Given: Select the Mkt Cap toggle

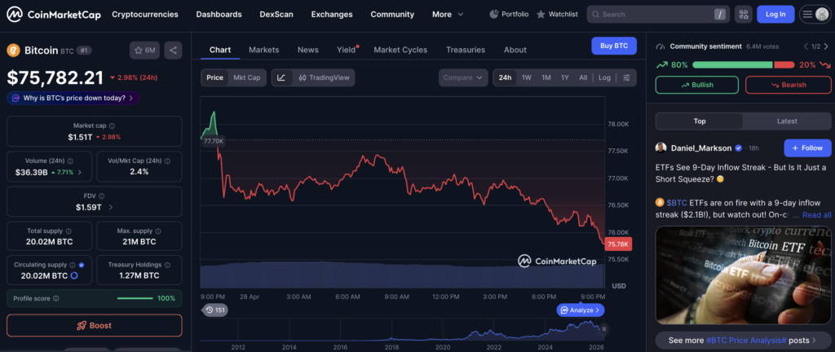Looking at the screenshot, I should pyautogui.click(x=246, y=77).
